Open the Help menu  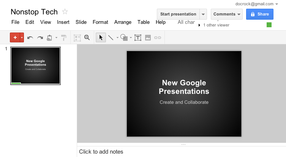[x=161, y=22]
